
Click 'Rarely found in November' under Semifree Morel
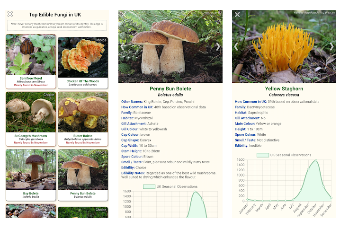click(x=31, y=85)
